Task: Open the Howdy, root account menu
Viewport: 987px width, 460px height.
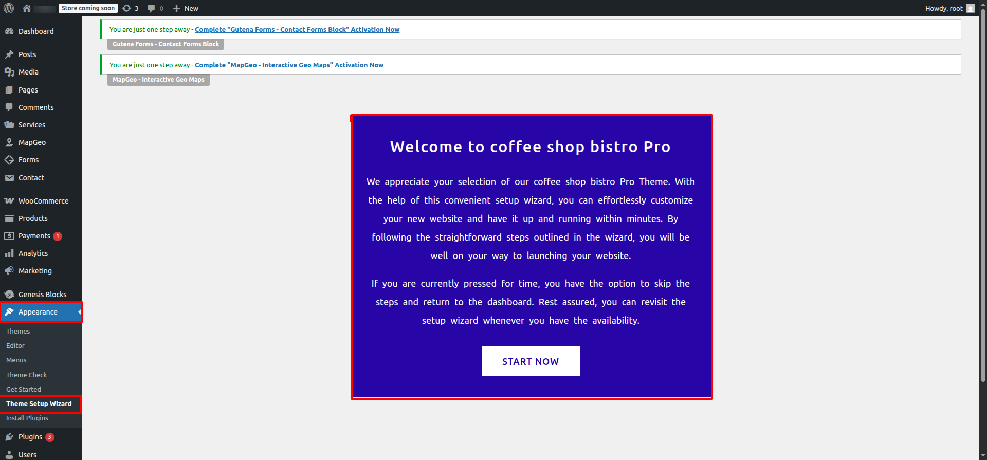Action: tap(943, 8)
